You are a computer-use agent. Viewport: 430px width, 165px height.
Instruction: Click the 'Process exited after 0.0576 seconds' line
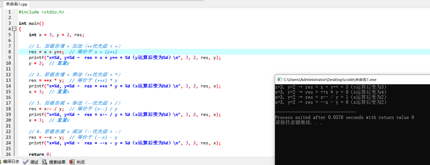(x=344, y=117)
